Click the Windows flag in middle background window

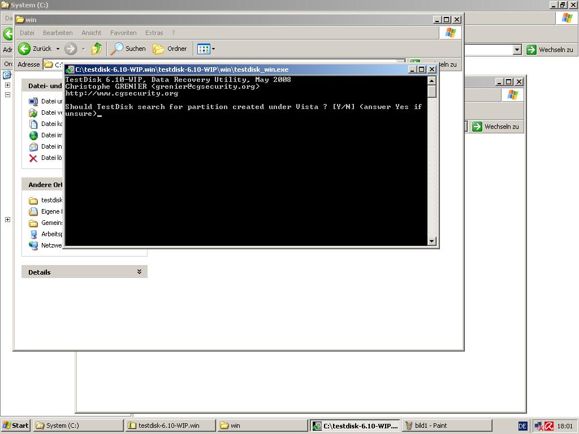(x=512, y=95)
